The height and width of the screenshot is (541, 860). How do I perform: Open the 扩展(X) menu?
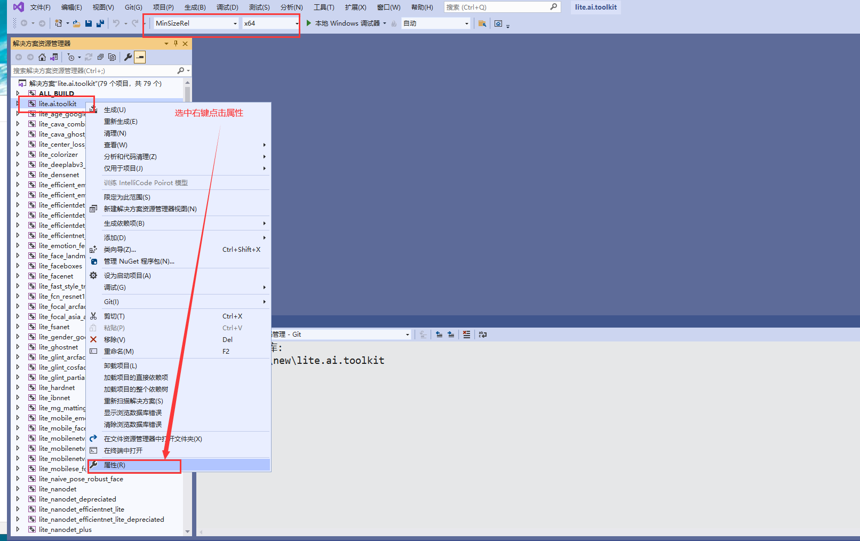pyautogui.click(x=355, y=7)
